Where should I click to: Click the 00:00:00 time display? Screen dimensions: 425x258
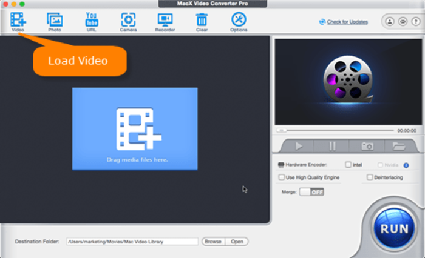[407, 131]
